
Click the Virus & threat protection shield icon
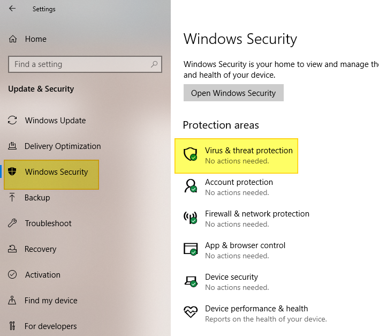click(x=191, y=155)
